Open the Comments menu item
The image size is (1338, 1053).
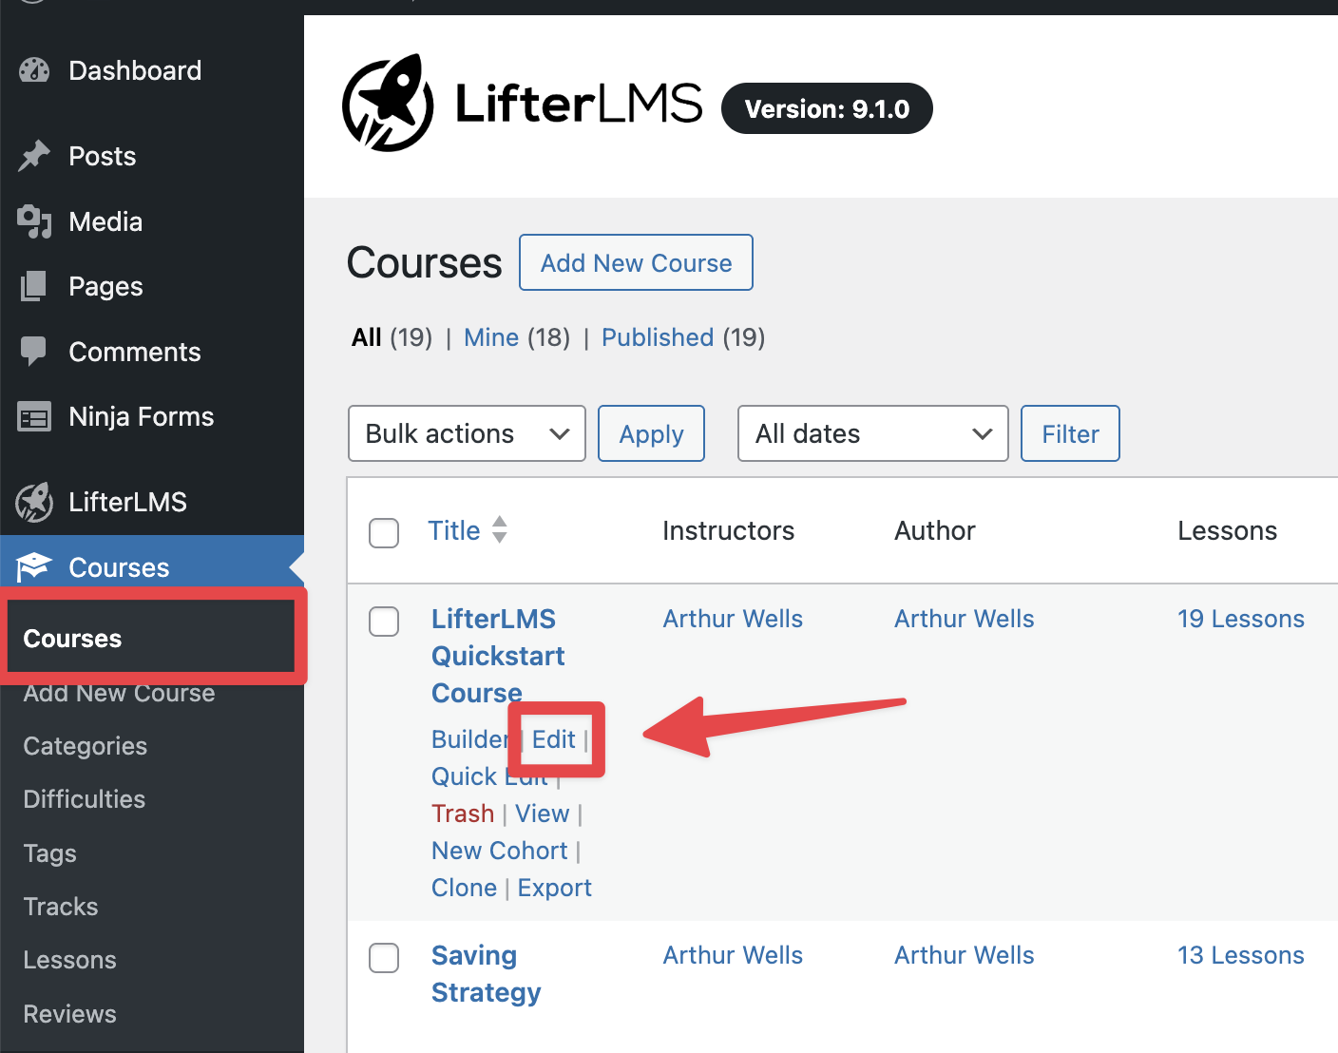click(x=135, y=352)
